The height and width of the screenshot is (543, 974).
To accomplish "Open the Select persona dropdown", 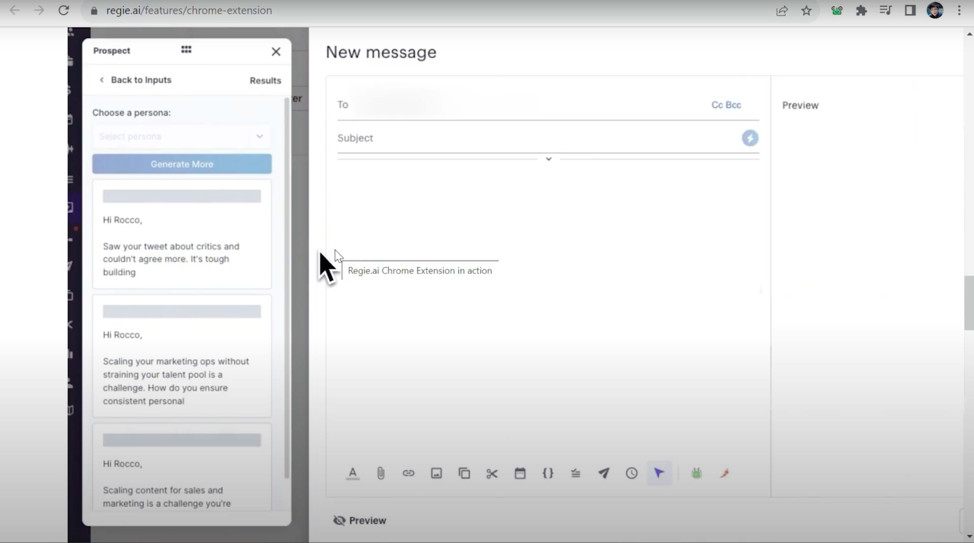I will pos(181,136).
